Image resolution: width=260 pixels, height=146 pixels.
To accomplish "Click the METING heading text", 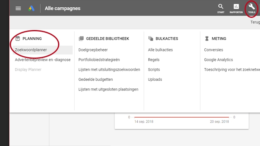I will tap(219, 39).
